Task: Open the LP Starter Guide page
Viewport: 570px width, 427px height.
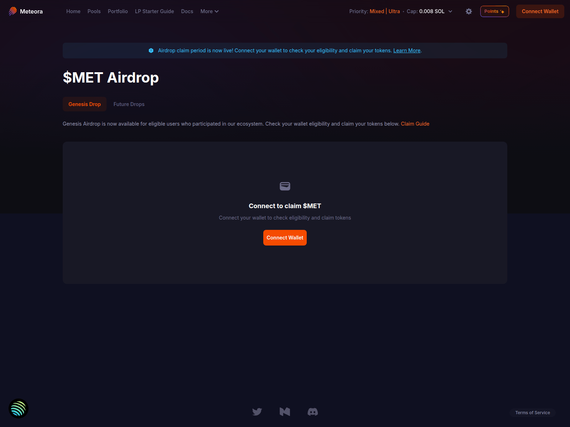Action: [154, 11]
